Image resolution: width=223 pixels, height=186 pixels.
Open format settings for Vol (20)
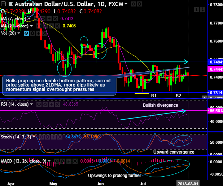32,33
